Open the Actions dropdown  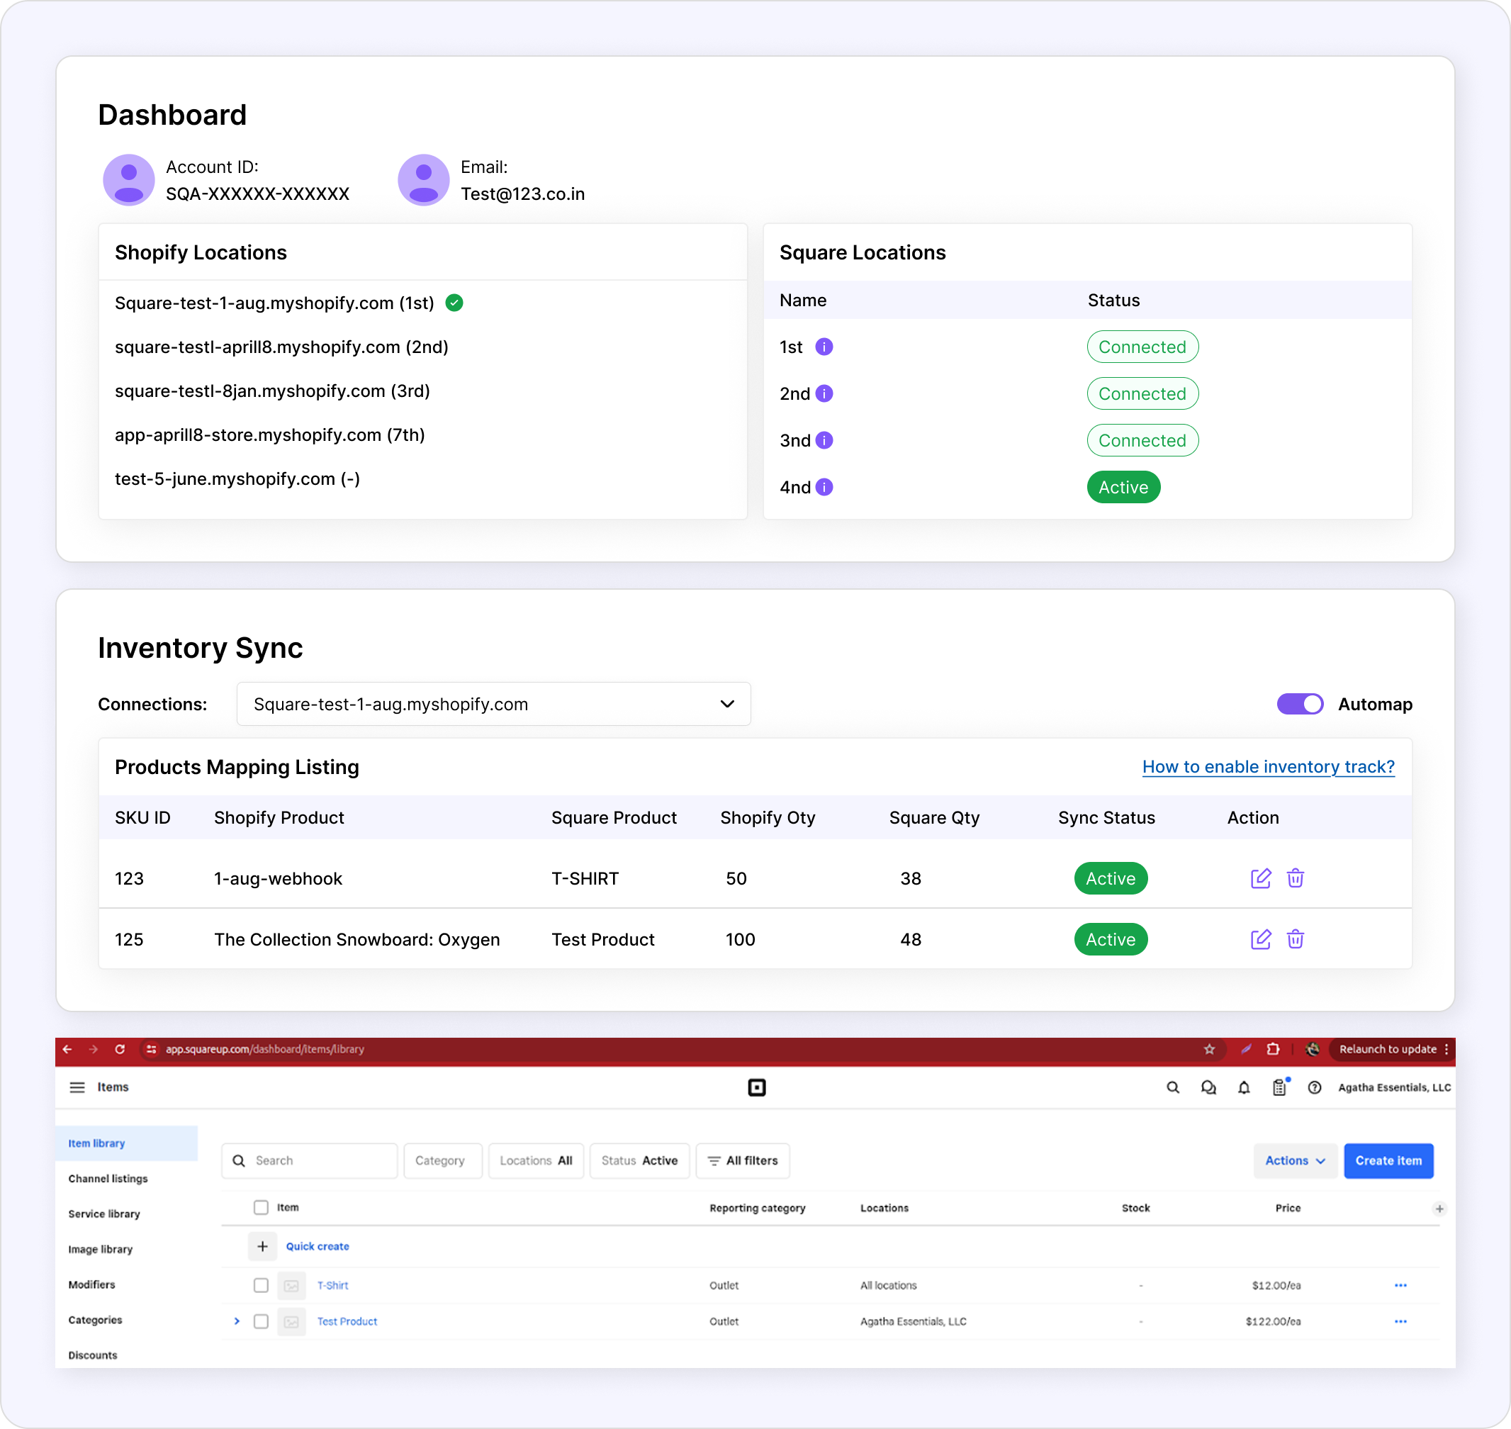click(x=1295, y=1160)
